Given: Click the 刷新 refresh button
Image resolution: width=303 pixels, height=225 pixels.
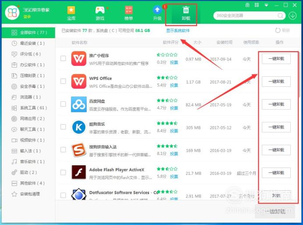Looking at the screenshot, I should [282, 30].
